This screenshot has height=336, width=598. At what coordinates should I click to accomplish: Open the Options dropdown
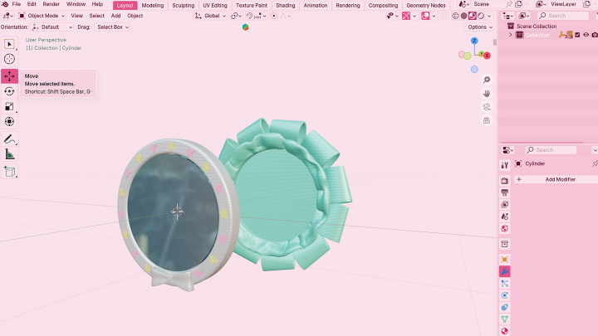pos(479,27)
